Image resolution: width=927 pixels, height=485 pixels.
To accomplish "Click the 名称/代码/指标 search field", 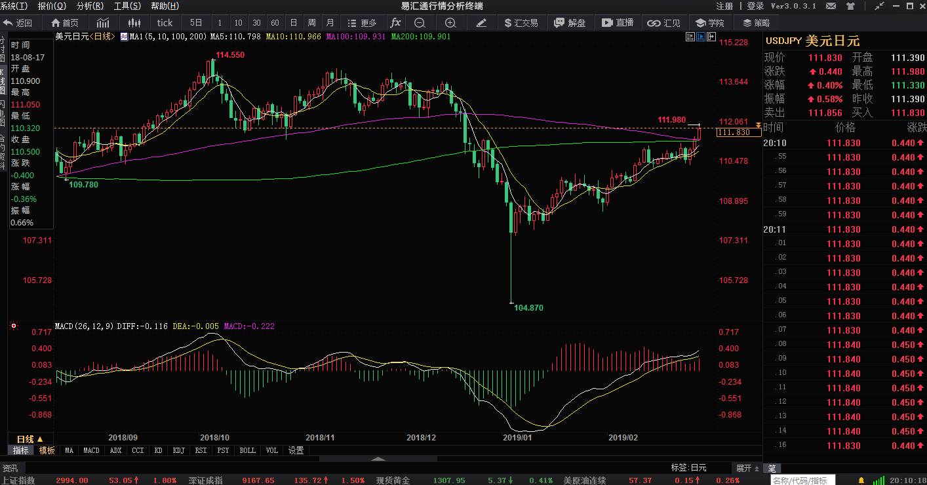I will [x=802, y=480].
